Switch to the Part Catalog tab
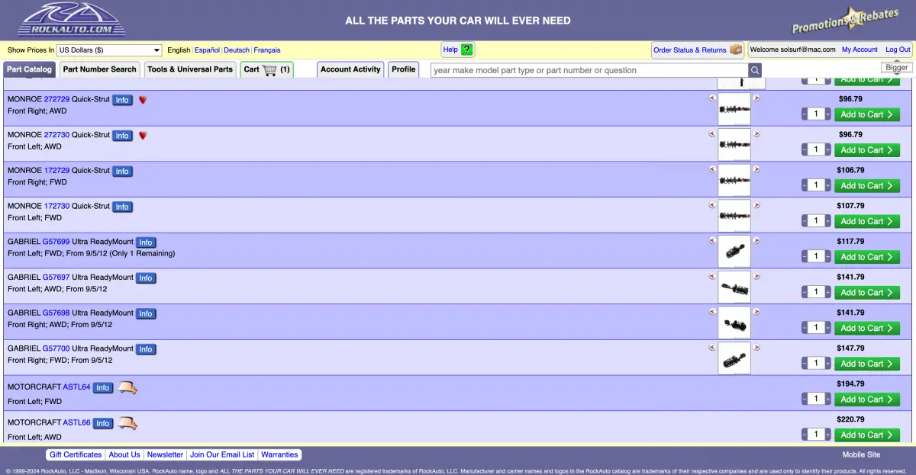The image size is (916, 475). tap(29, 69)
